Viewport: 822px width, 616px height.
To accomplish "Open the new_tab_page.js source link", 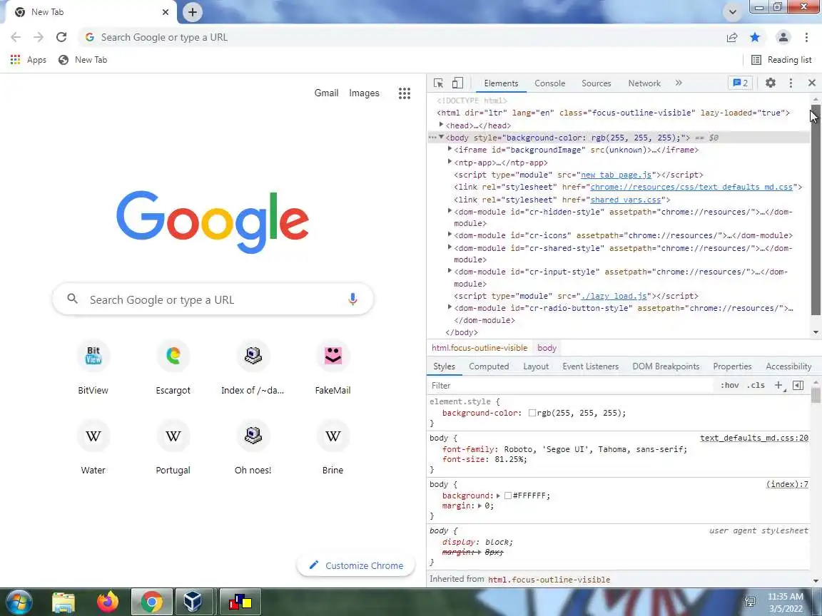I will point(616,175).
